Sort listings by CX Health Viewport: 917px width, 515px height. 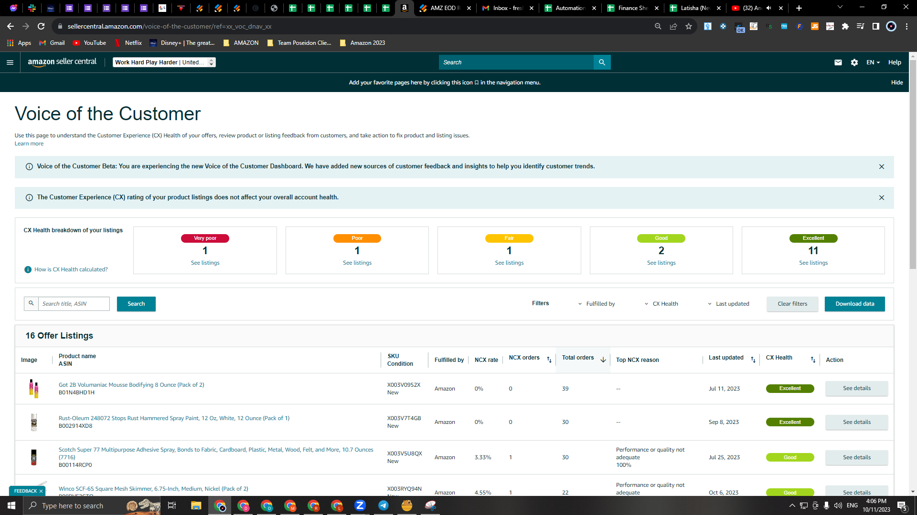point(813,360)
